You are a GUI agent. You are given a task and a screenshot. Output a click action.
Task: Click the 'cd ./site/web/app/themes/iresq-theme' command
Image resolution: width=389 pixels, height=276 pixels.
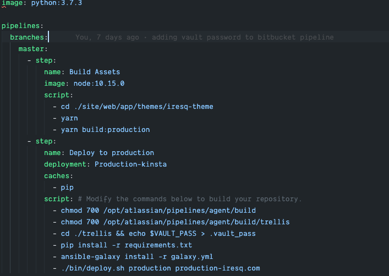pyautogui.click(x=137, y=107)
